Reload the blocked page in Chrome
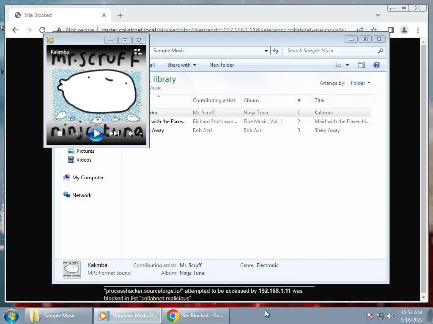Screen dimensions: 433x324 pos(42,30)
